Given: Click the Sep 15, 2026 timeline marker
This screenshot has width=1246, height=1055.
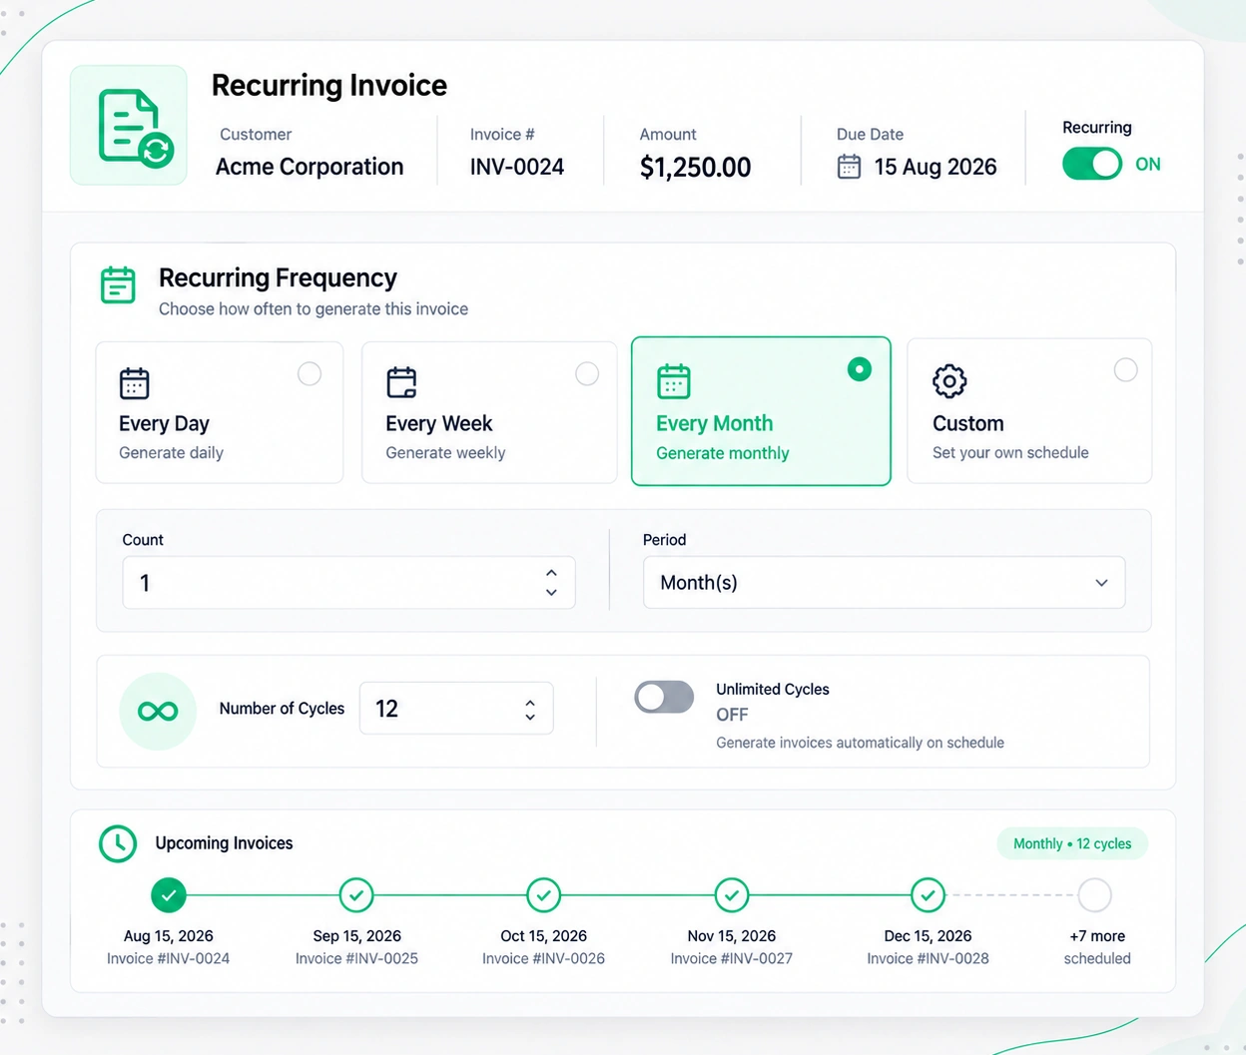Looking at the screenshot, I should pyautogui.click(x=356, y=895).
